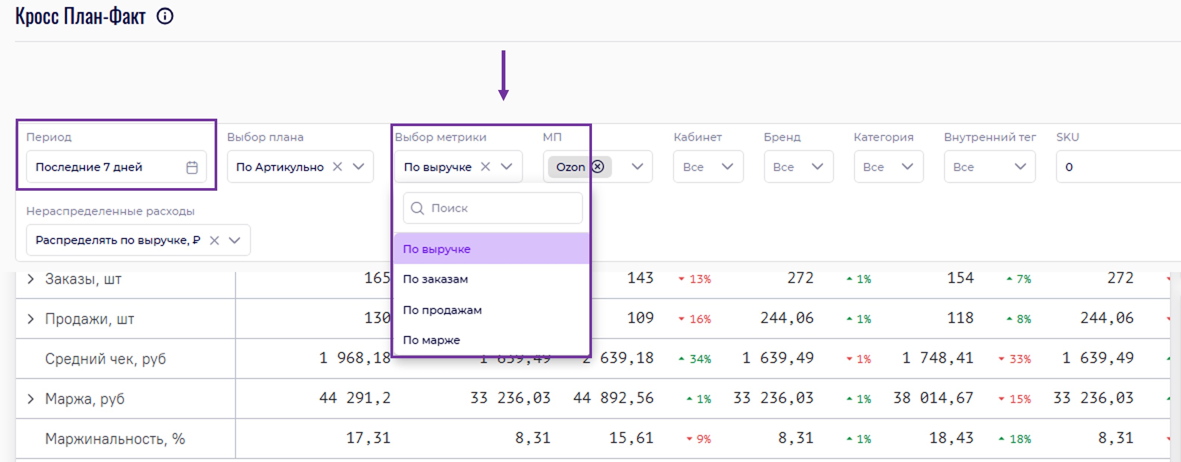Clear the По Артикульно plan selection
The width and height of the screenshot is (1181, 462).
click(x=337, y=167)
